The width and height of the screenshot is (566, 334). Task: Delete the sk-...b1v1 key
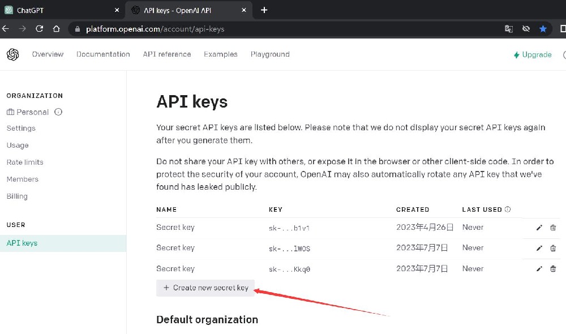553,228
